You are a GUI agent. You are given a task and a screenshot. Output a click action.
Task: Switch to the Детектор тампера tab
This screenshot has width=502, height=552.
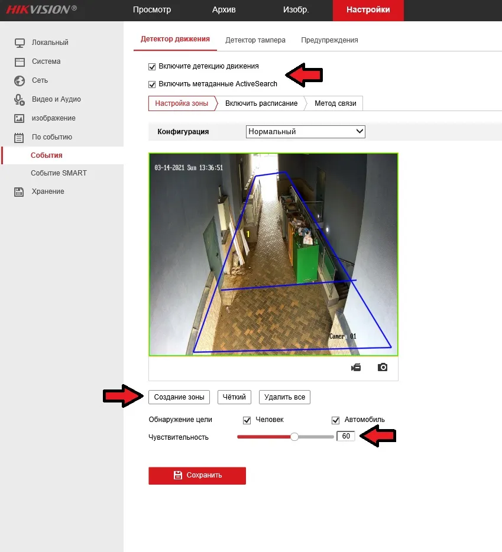click(255, 40)
